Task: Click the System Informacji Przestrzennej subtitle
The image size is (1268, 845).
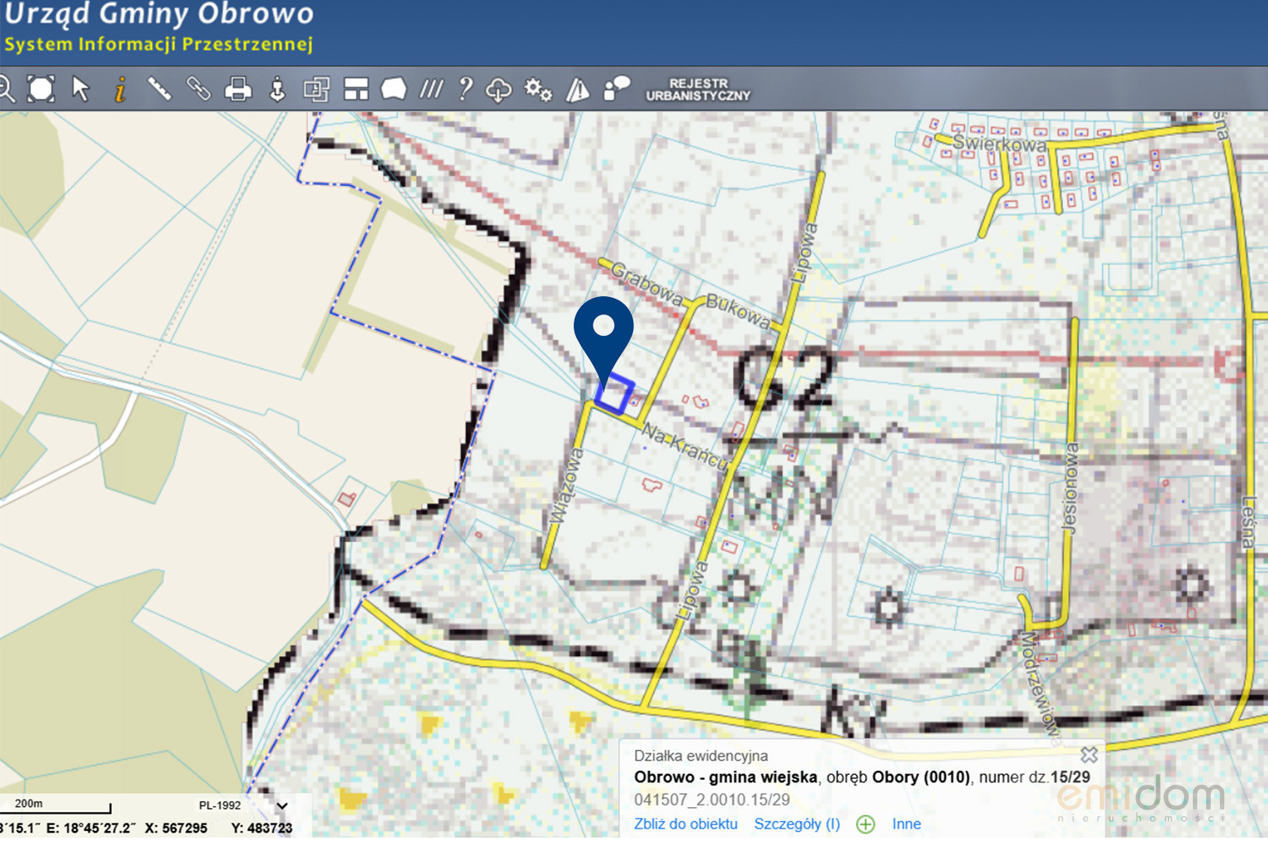Action: pos(158,45)
